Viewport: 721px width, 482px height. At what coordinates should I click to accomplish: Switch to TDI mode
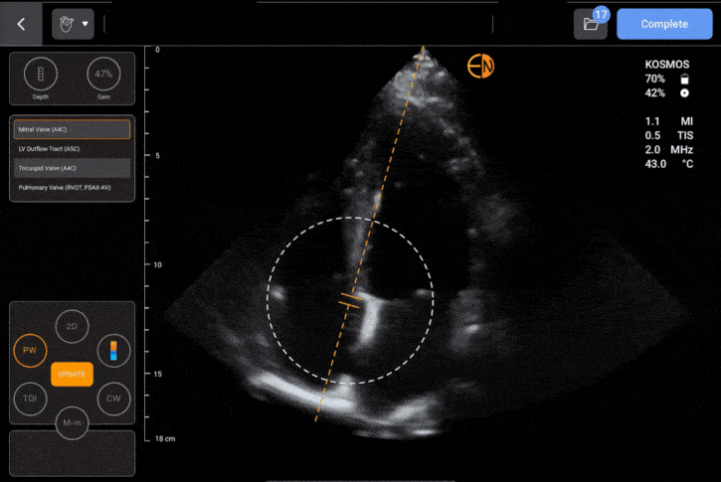tap(29, 399)
